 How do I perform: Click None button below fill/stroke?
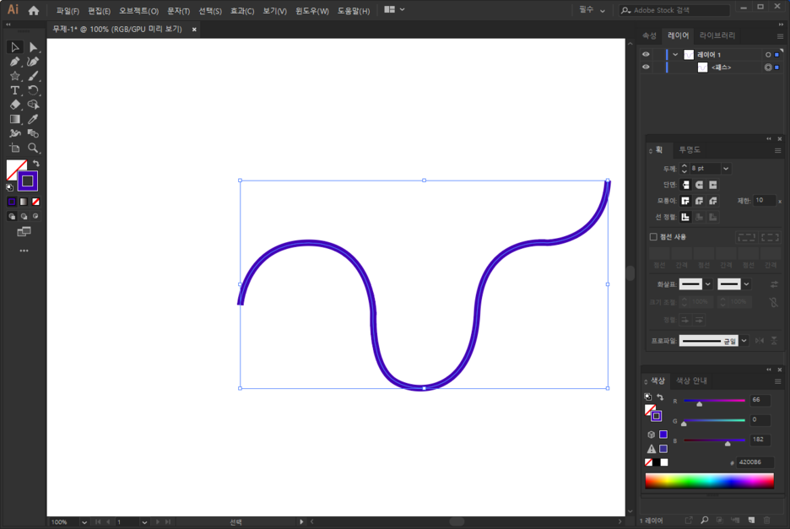point(35,202)
